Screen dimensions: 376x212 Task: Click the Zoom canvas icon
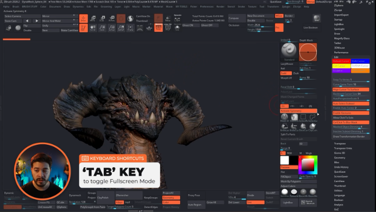[x=102, y=28]
